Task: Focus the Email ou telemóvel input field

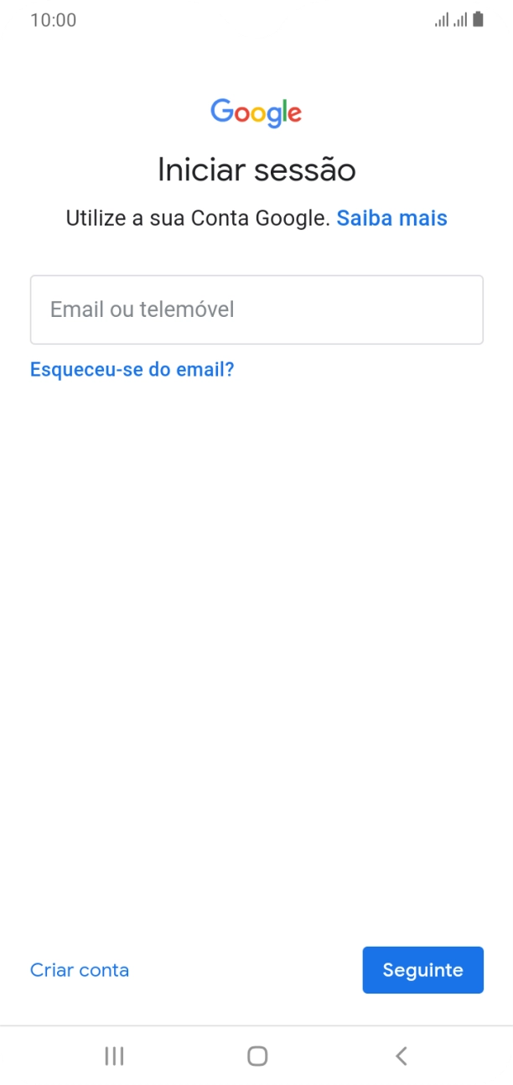Action: coord(256,309)
